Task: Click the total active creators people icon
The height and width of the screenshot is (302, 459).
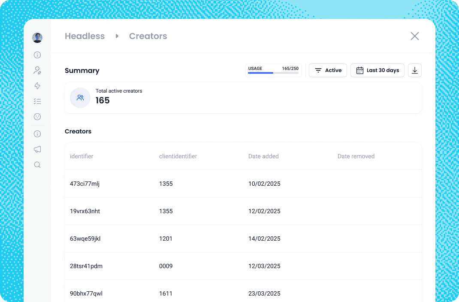Action: tap(80, 98)
